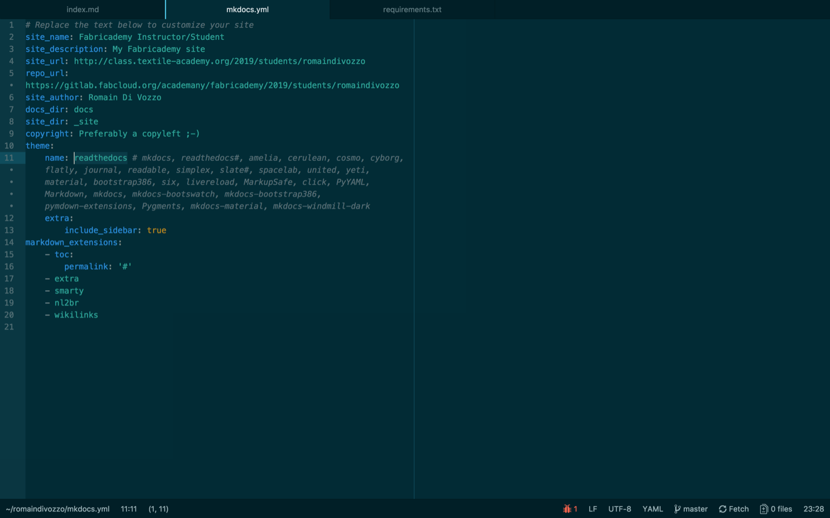This screenshot has height=518, width=830.
Task: Switch to the index.md tab
Action: 82,9
